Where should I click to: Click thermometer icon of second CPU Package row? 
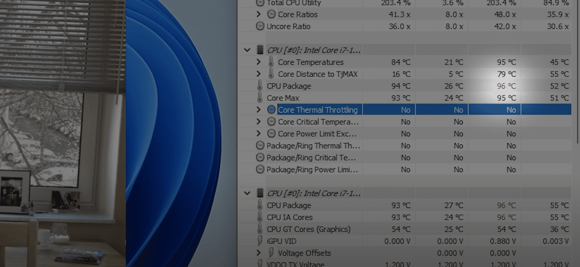[x=259, y=205]
